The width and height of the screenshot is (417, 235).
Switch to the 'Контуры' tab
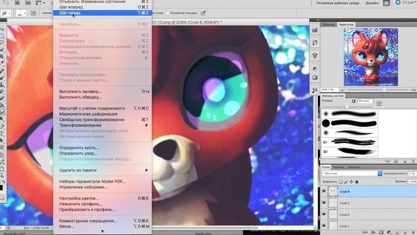tap(354, 167)
